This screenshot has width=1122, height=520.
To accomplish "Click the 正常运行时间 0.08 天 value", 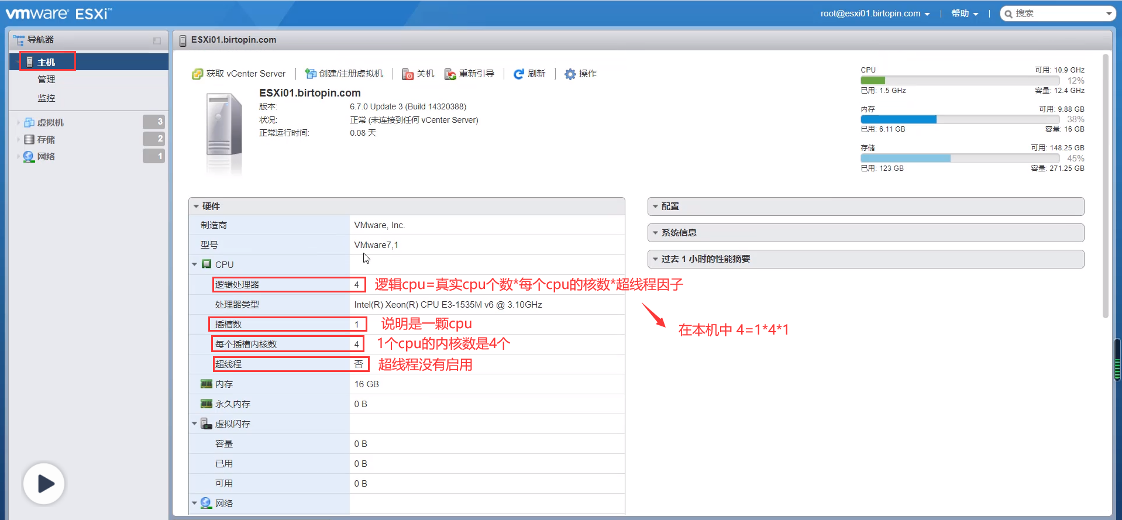I will tap(363, 133).
